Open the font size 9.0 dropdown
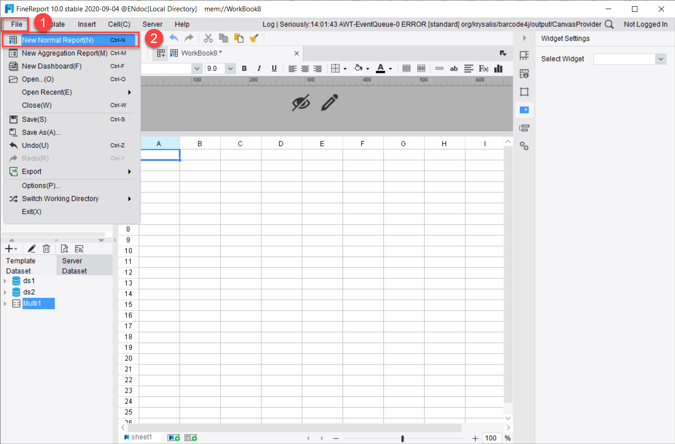 231,68
